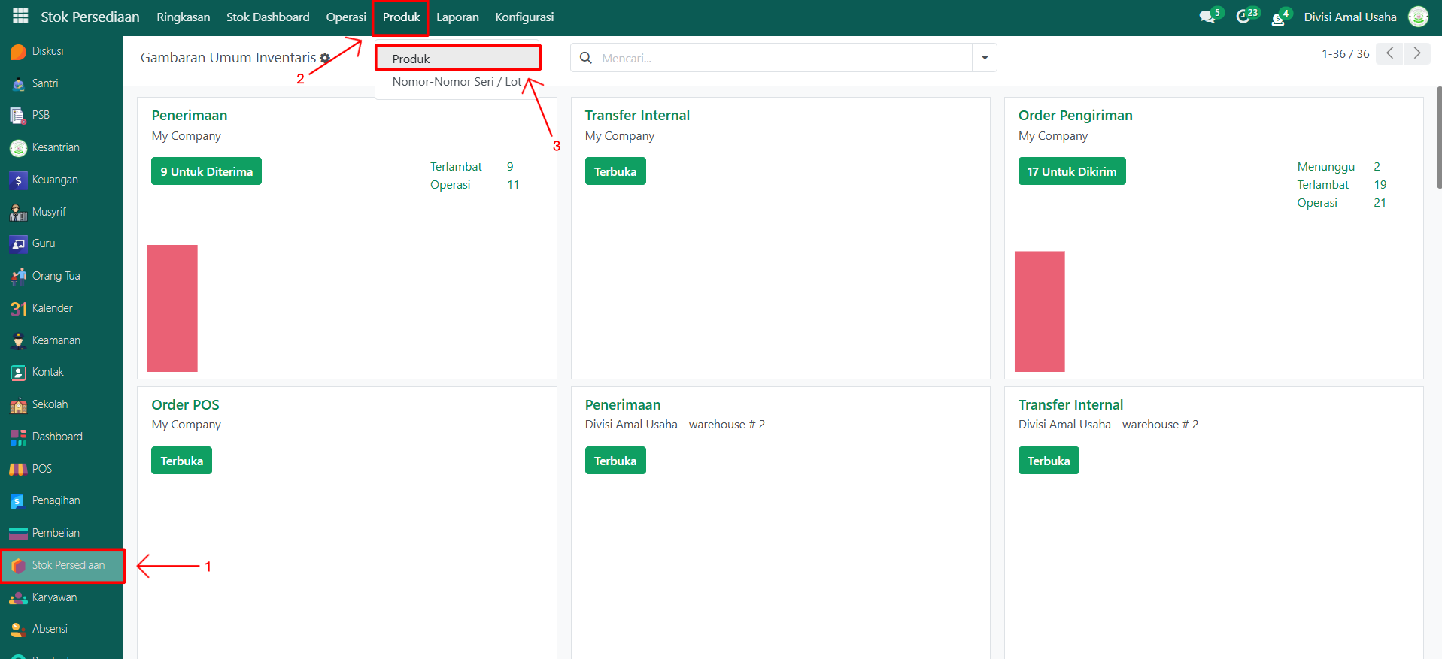Choose Nomor-Nomor Seri / Lot menu entry
Image resolution: width=1442 pixels, height=659 pixels.
coord(457,82)
